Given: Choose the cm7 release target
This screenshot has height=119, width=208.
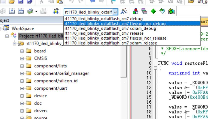Looking at the screenshot, I should [x=132, y=33].
